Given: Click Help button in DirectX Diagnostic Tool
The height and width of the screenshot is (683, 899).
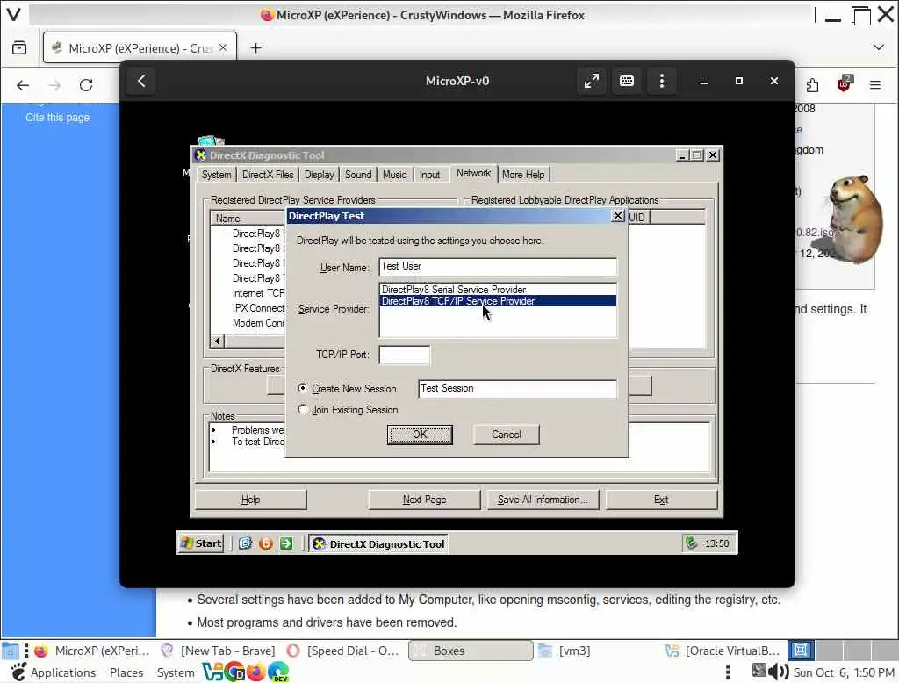Looking at the screenshot, I should click(x=250, y=500).
